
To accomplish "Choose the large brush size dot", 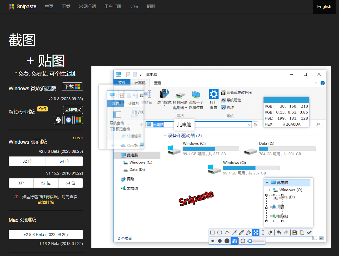I will (x=227, y=241).
